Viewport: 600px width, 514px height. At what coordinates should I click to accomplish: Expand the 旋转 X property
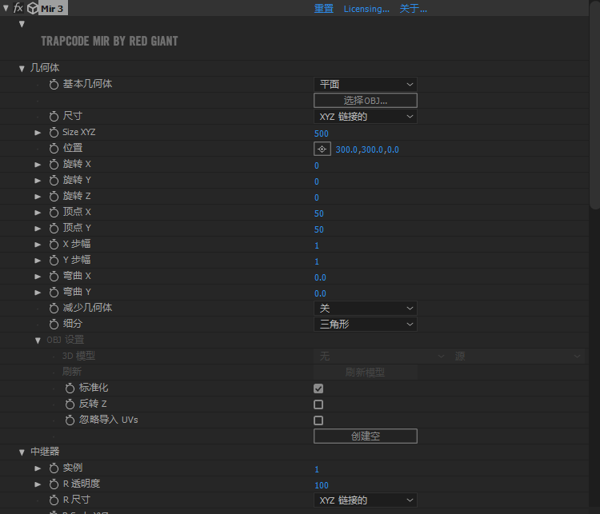(x=38, y=165)
